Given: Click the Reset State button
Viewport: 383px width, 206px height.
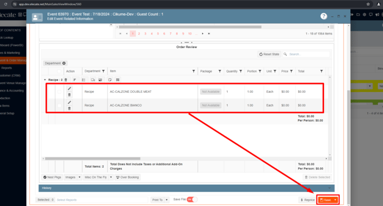Looking at the screenshot, I should click(269, 54).
